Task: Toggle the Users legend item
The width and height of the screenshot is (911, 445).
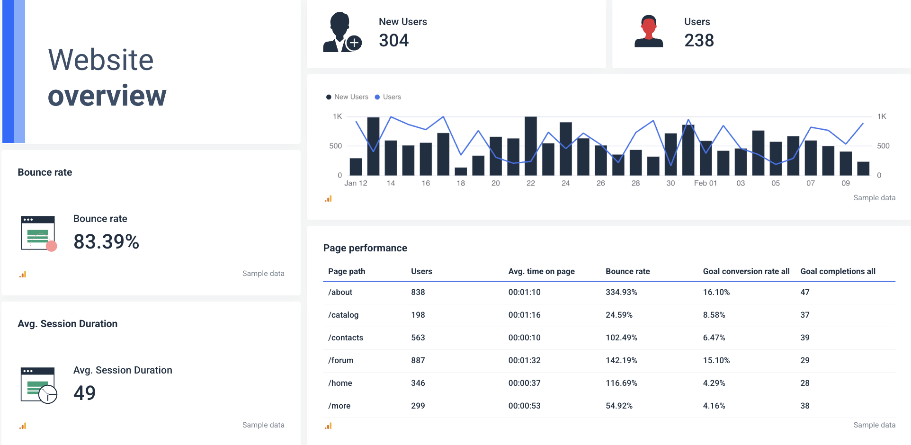Action: tap(388, 97)
